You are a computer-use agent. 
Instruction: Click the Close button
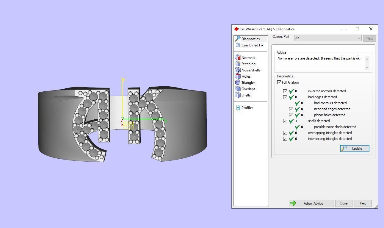[x=344, y=203]
